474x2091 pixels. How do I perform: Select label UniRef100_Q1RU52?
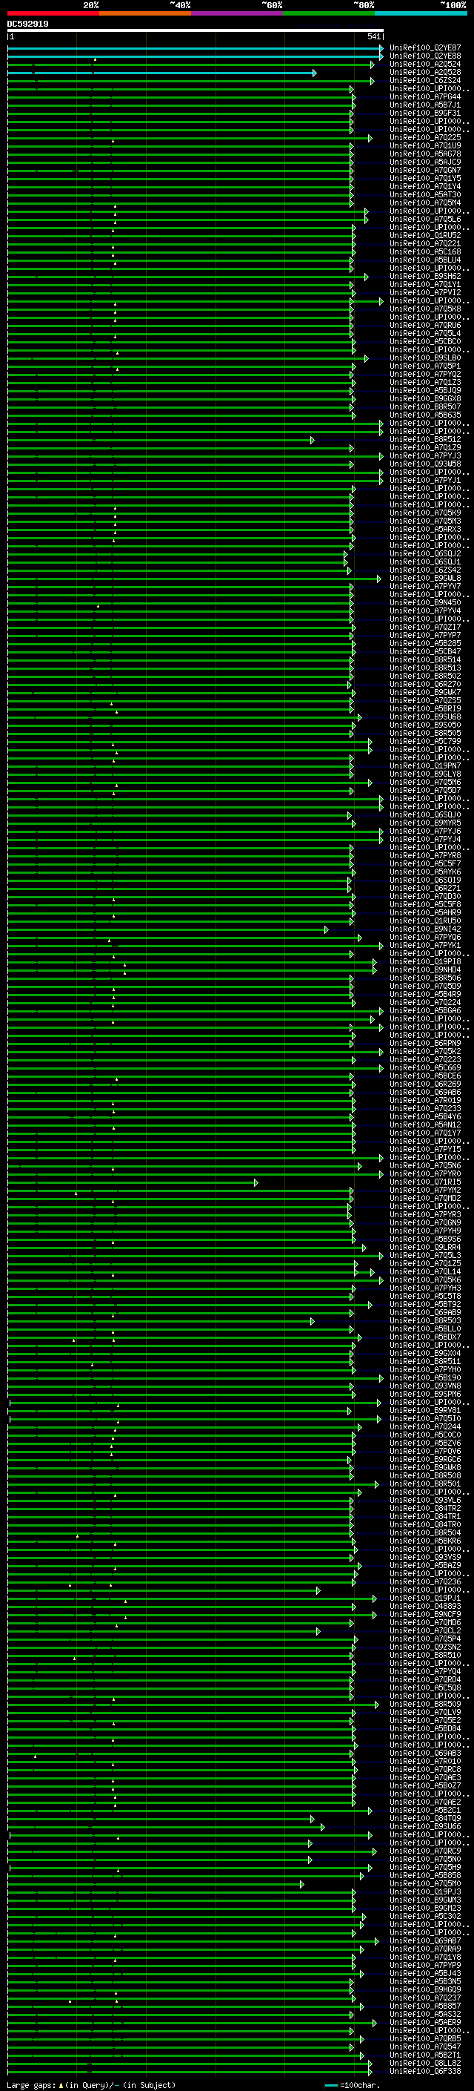coord(425,235)
